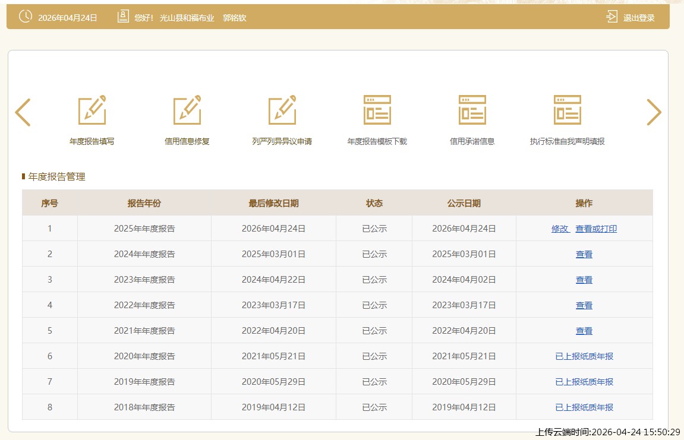Click the user profile icon beside 您好
Viewport: 684px width, 440px height.
(123, 17)
